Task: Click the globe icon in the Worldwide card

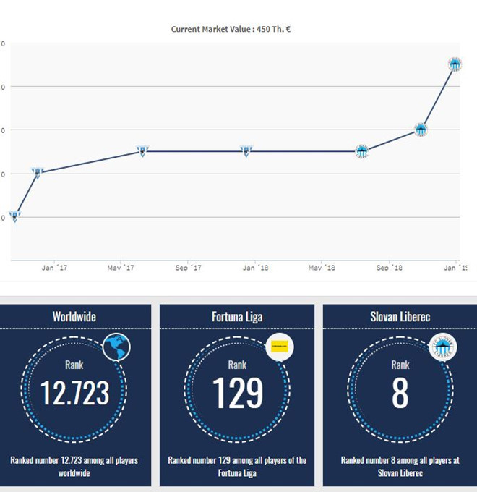Action: click(115, 347)
